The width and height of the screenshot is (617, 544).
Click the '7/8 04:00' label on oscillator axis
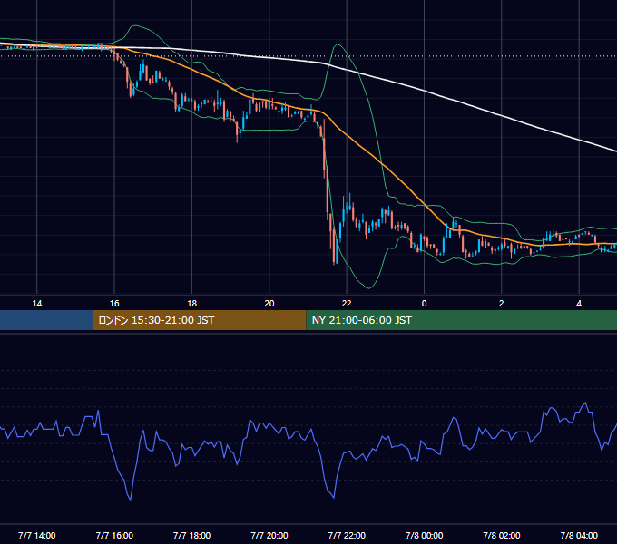point(579,535)
